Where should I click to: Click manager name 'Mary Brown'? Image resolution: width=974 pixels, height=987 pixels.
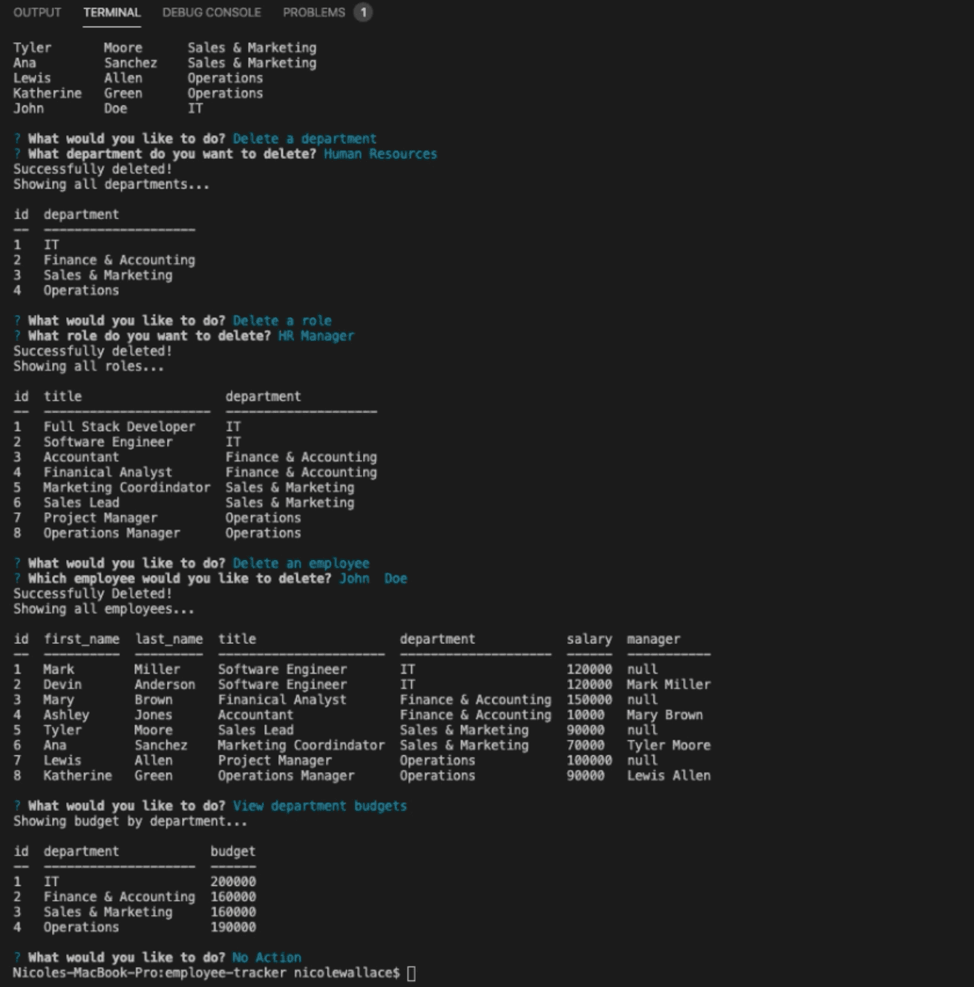(665, 715)
